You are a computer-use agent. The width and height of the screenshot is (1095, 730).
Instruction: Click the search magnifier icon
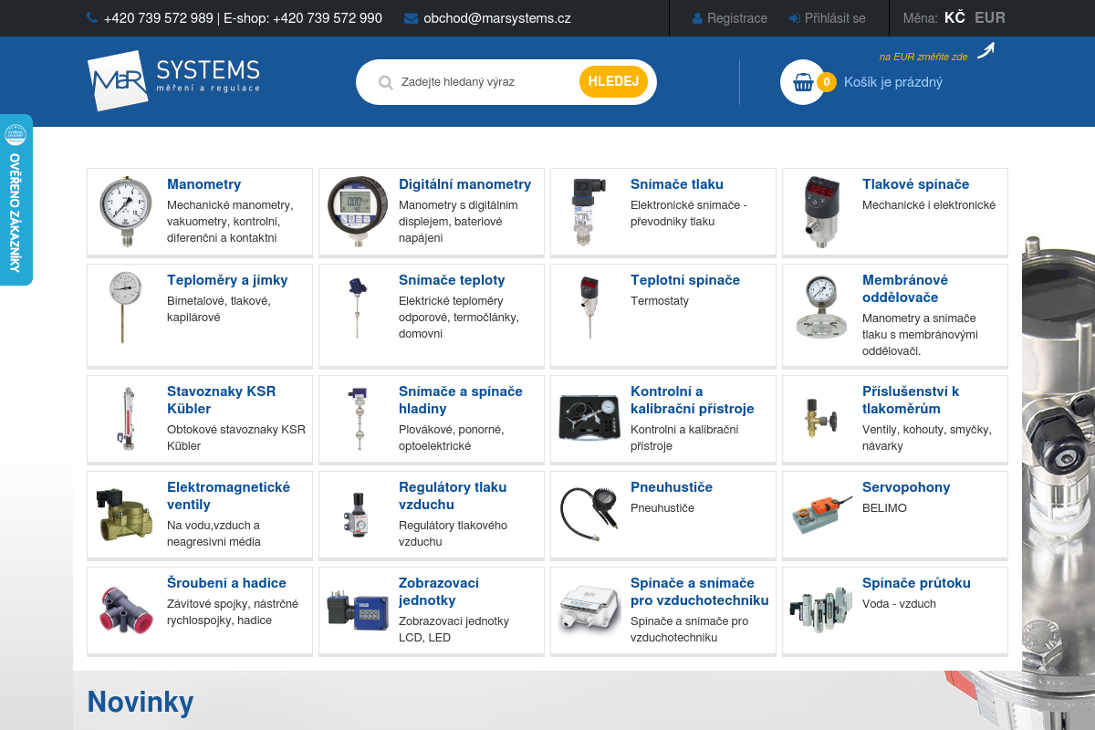[387, 81]
